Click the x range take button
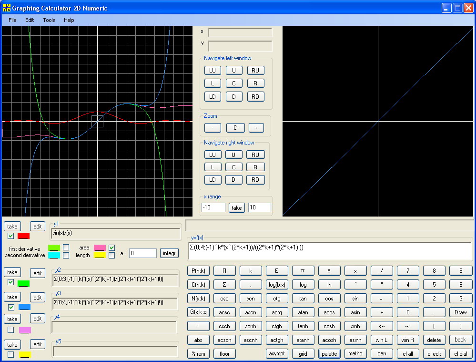This screenshot has height=362, width=476. tap(237, 207)
